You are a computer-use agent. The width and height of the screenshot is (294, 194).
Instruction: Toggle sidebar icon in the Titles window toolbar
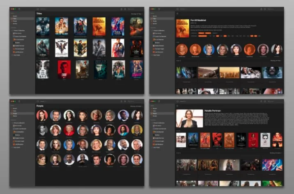[19, 9]
